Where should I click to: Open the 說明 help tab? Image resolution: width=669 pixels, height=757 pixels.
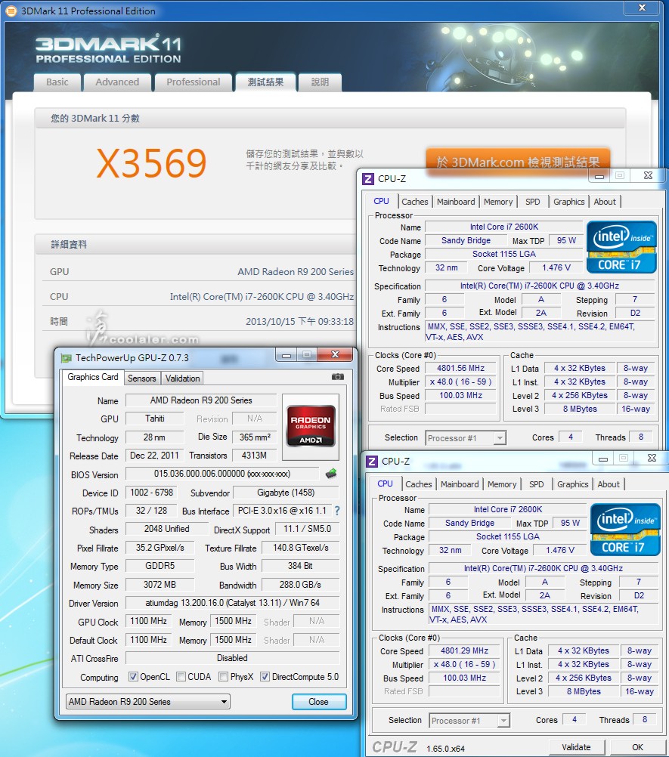pyautogui.click(x=320, y=82)
